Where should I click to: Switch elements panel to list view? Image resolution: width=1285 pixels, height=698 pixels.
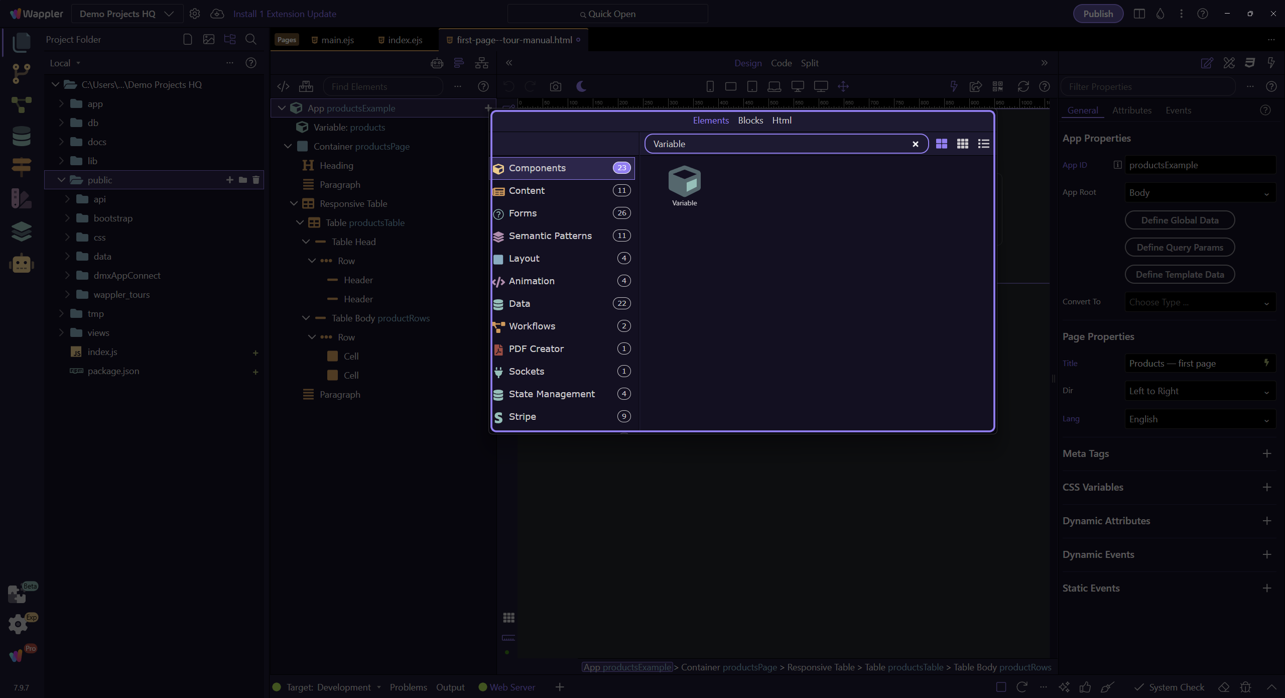(983, 144)
